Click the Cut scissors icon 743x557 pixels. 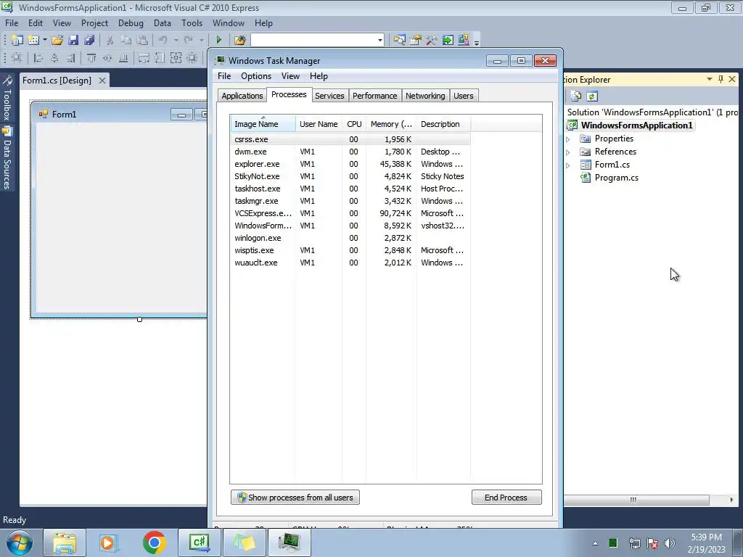[110, 41]
